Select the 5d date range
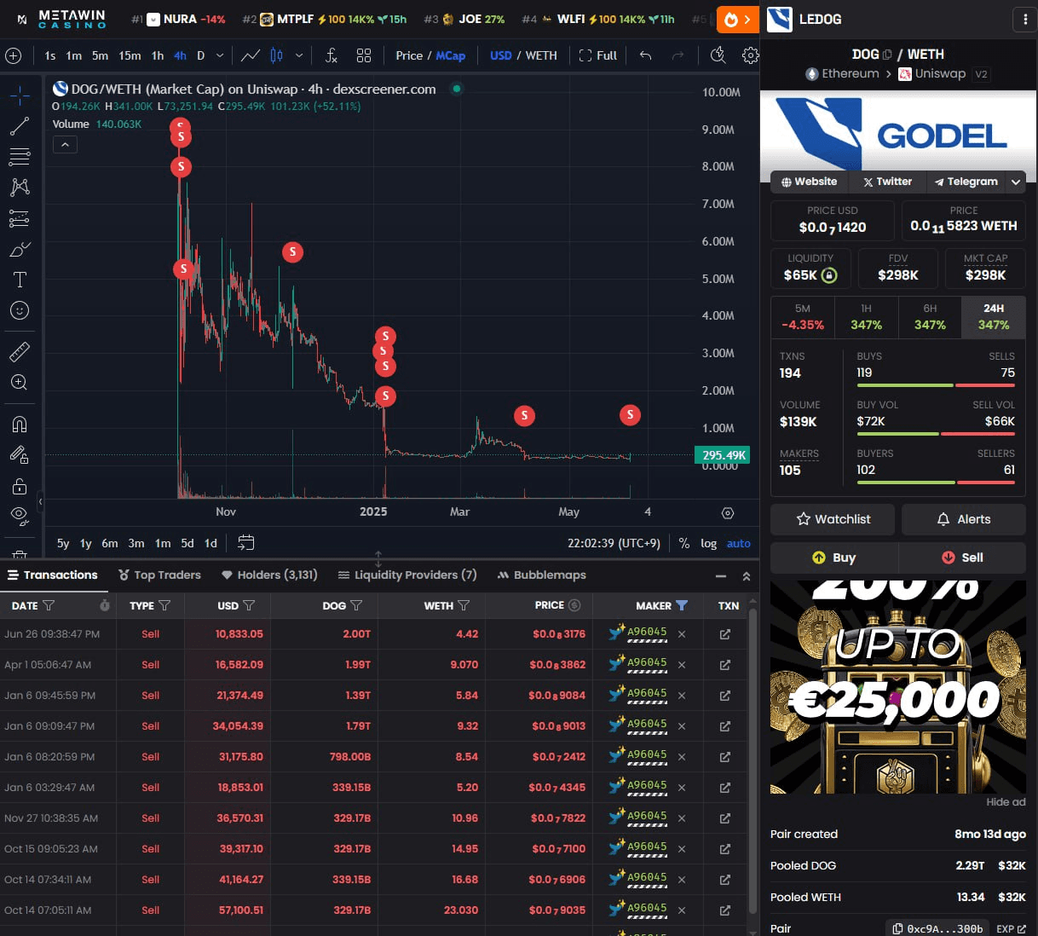Viewport: 1038px width, 936px height. (x=187, y=543)
